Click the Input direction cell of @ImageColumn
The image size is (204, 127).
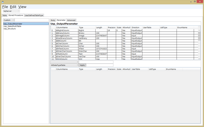pos(137,36)
